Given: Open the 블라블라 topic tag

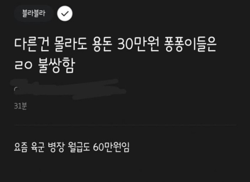Looking at the screenshot, I should pos(34,13).
